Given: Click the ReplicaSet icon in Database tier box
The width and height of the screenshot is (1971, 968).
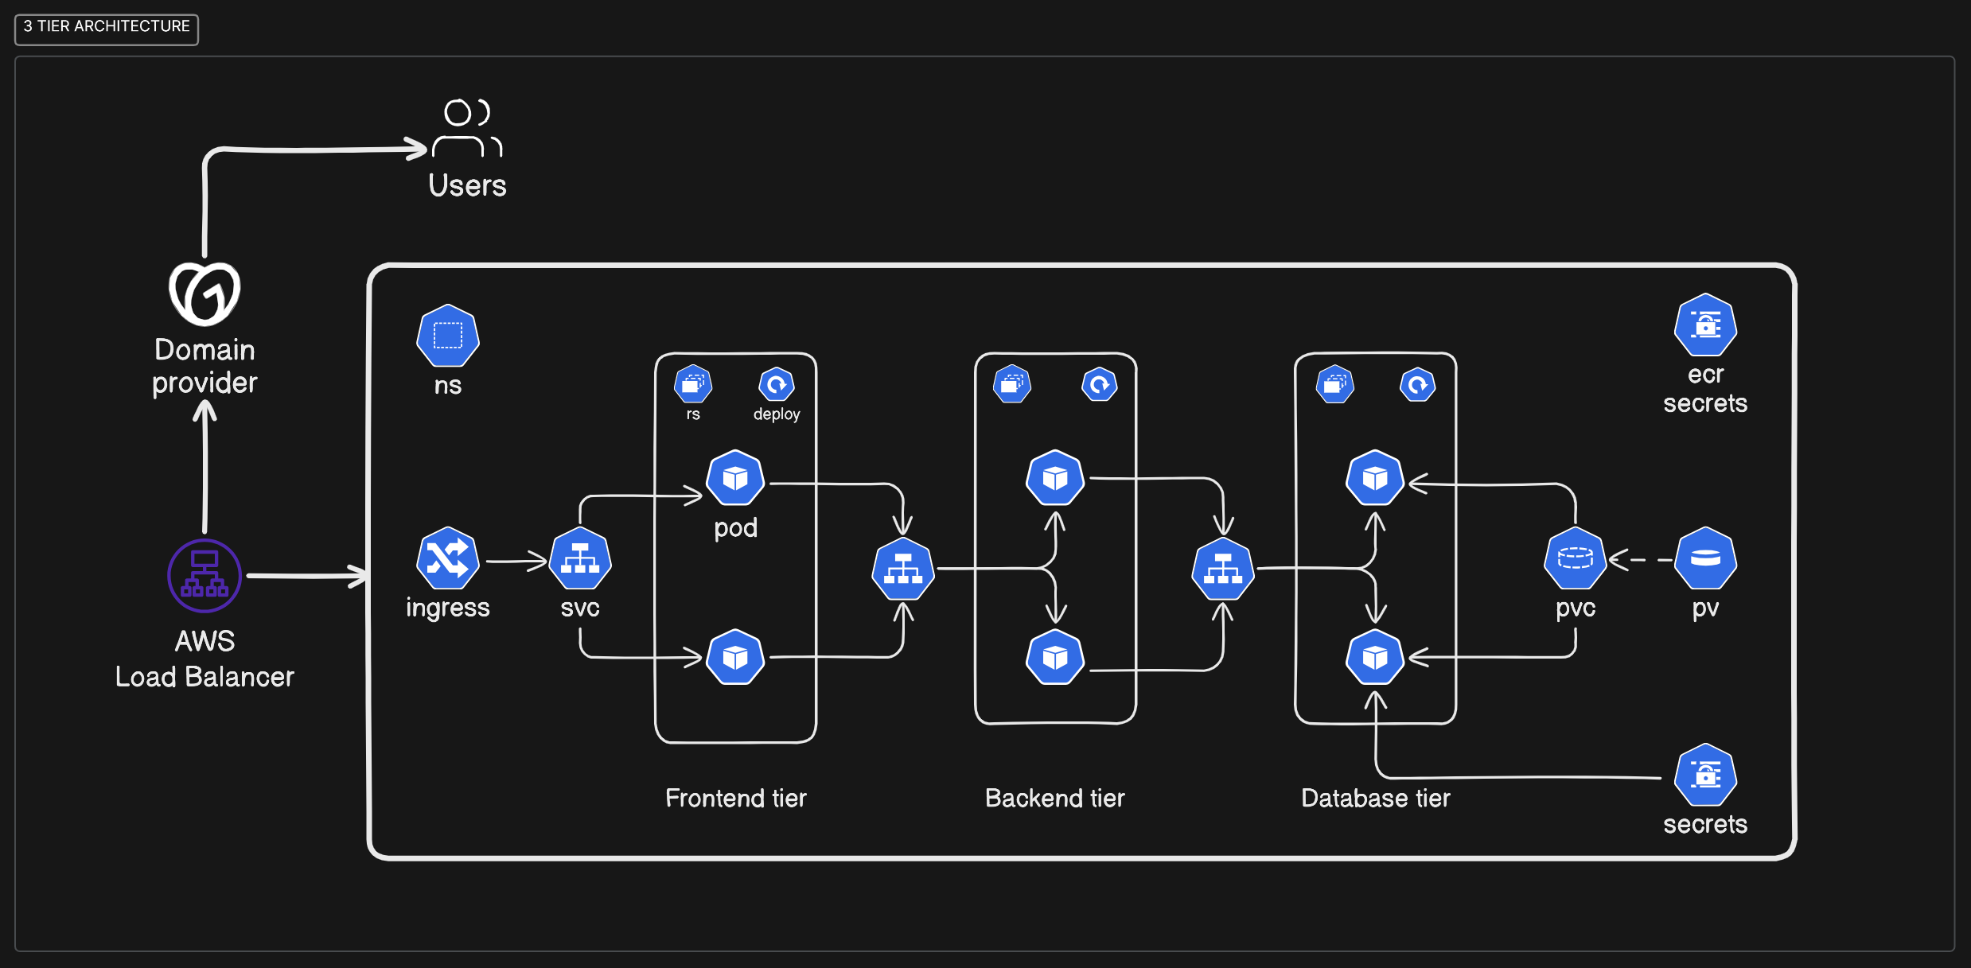Looking at the screenshot, I should tap(1335, 384).
